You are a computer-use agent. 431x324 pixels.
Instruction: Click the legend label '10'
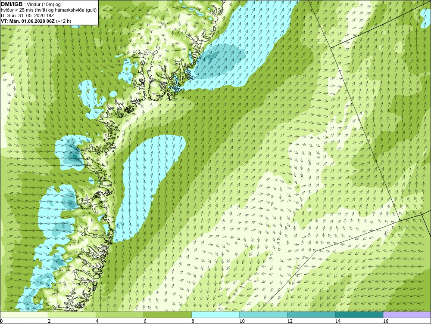242,321
